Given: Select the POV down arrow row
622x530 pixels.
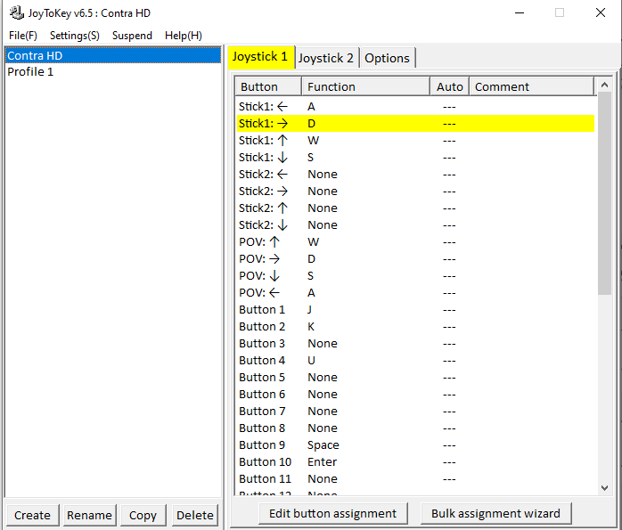Looking at the screenshot, I should [415, 275].
